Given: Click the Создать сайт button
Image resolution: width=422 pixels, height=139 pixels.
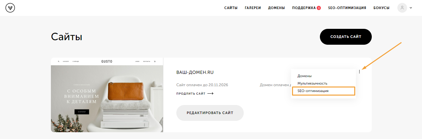Looking at the screenshot, I should coord(346,37).
